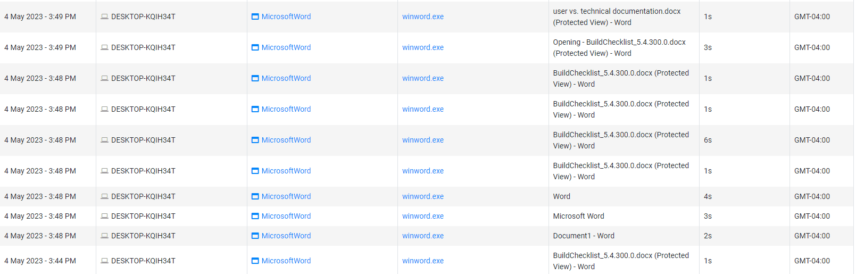Open the MicrosoftWord link in the first row
This screenshot has height=274, width=856.
[x=286, y=16]
